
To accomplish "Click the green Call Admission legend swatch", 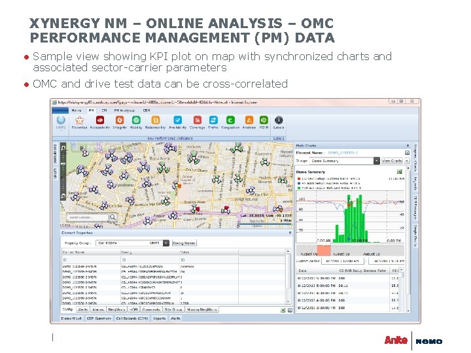I will 299,188.
